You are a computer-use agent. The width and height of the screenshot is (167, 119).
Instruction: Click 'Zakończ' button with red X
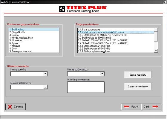click(16, 107)
